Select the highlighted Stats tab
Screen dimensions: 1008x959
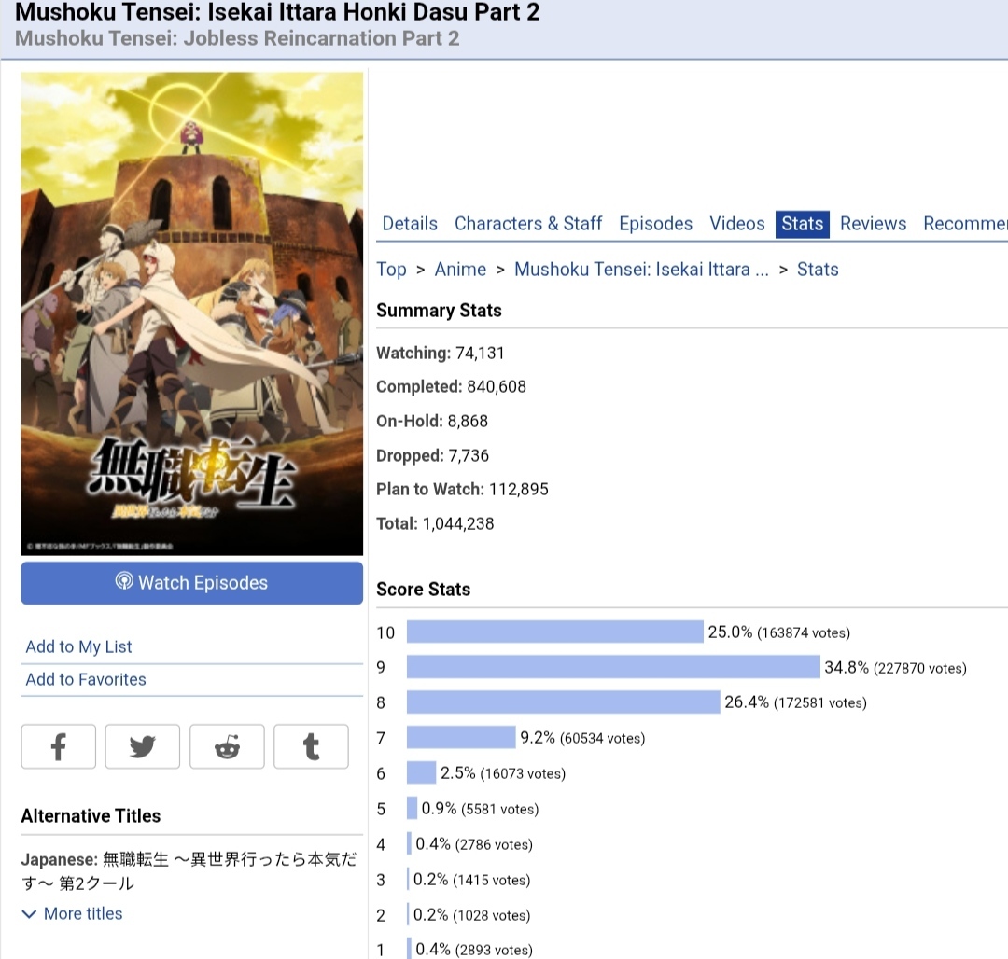point(803,224)
